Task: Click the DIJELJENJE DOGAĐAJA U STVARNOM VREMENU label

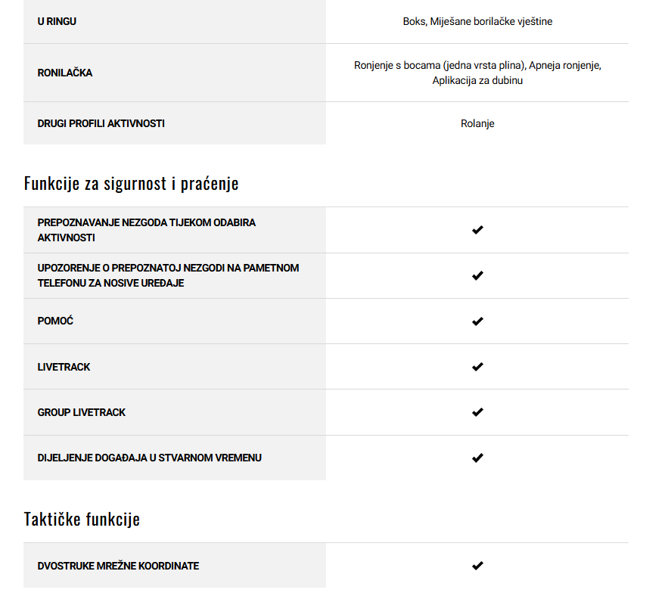Action: point(150,458)
